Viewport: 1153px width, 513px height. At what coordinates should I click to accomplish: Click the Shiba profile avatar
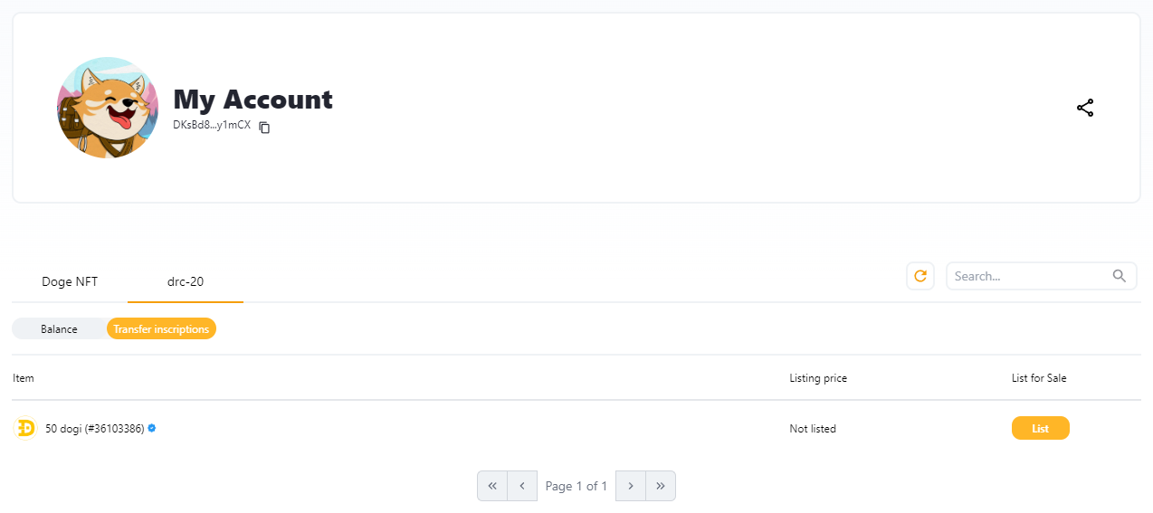tap(108, 108)
